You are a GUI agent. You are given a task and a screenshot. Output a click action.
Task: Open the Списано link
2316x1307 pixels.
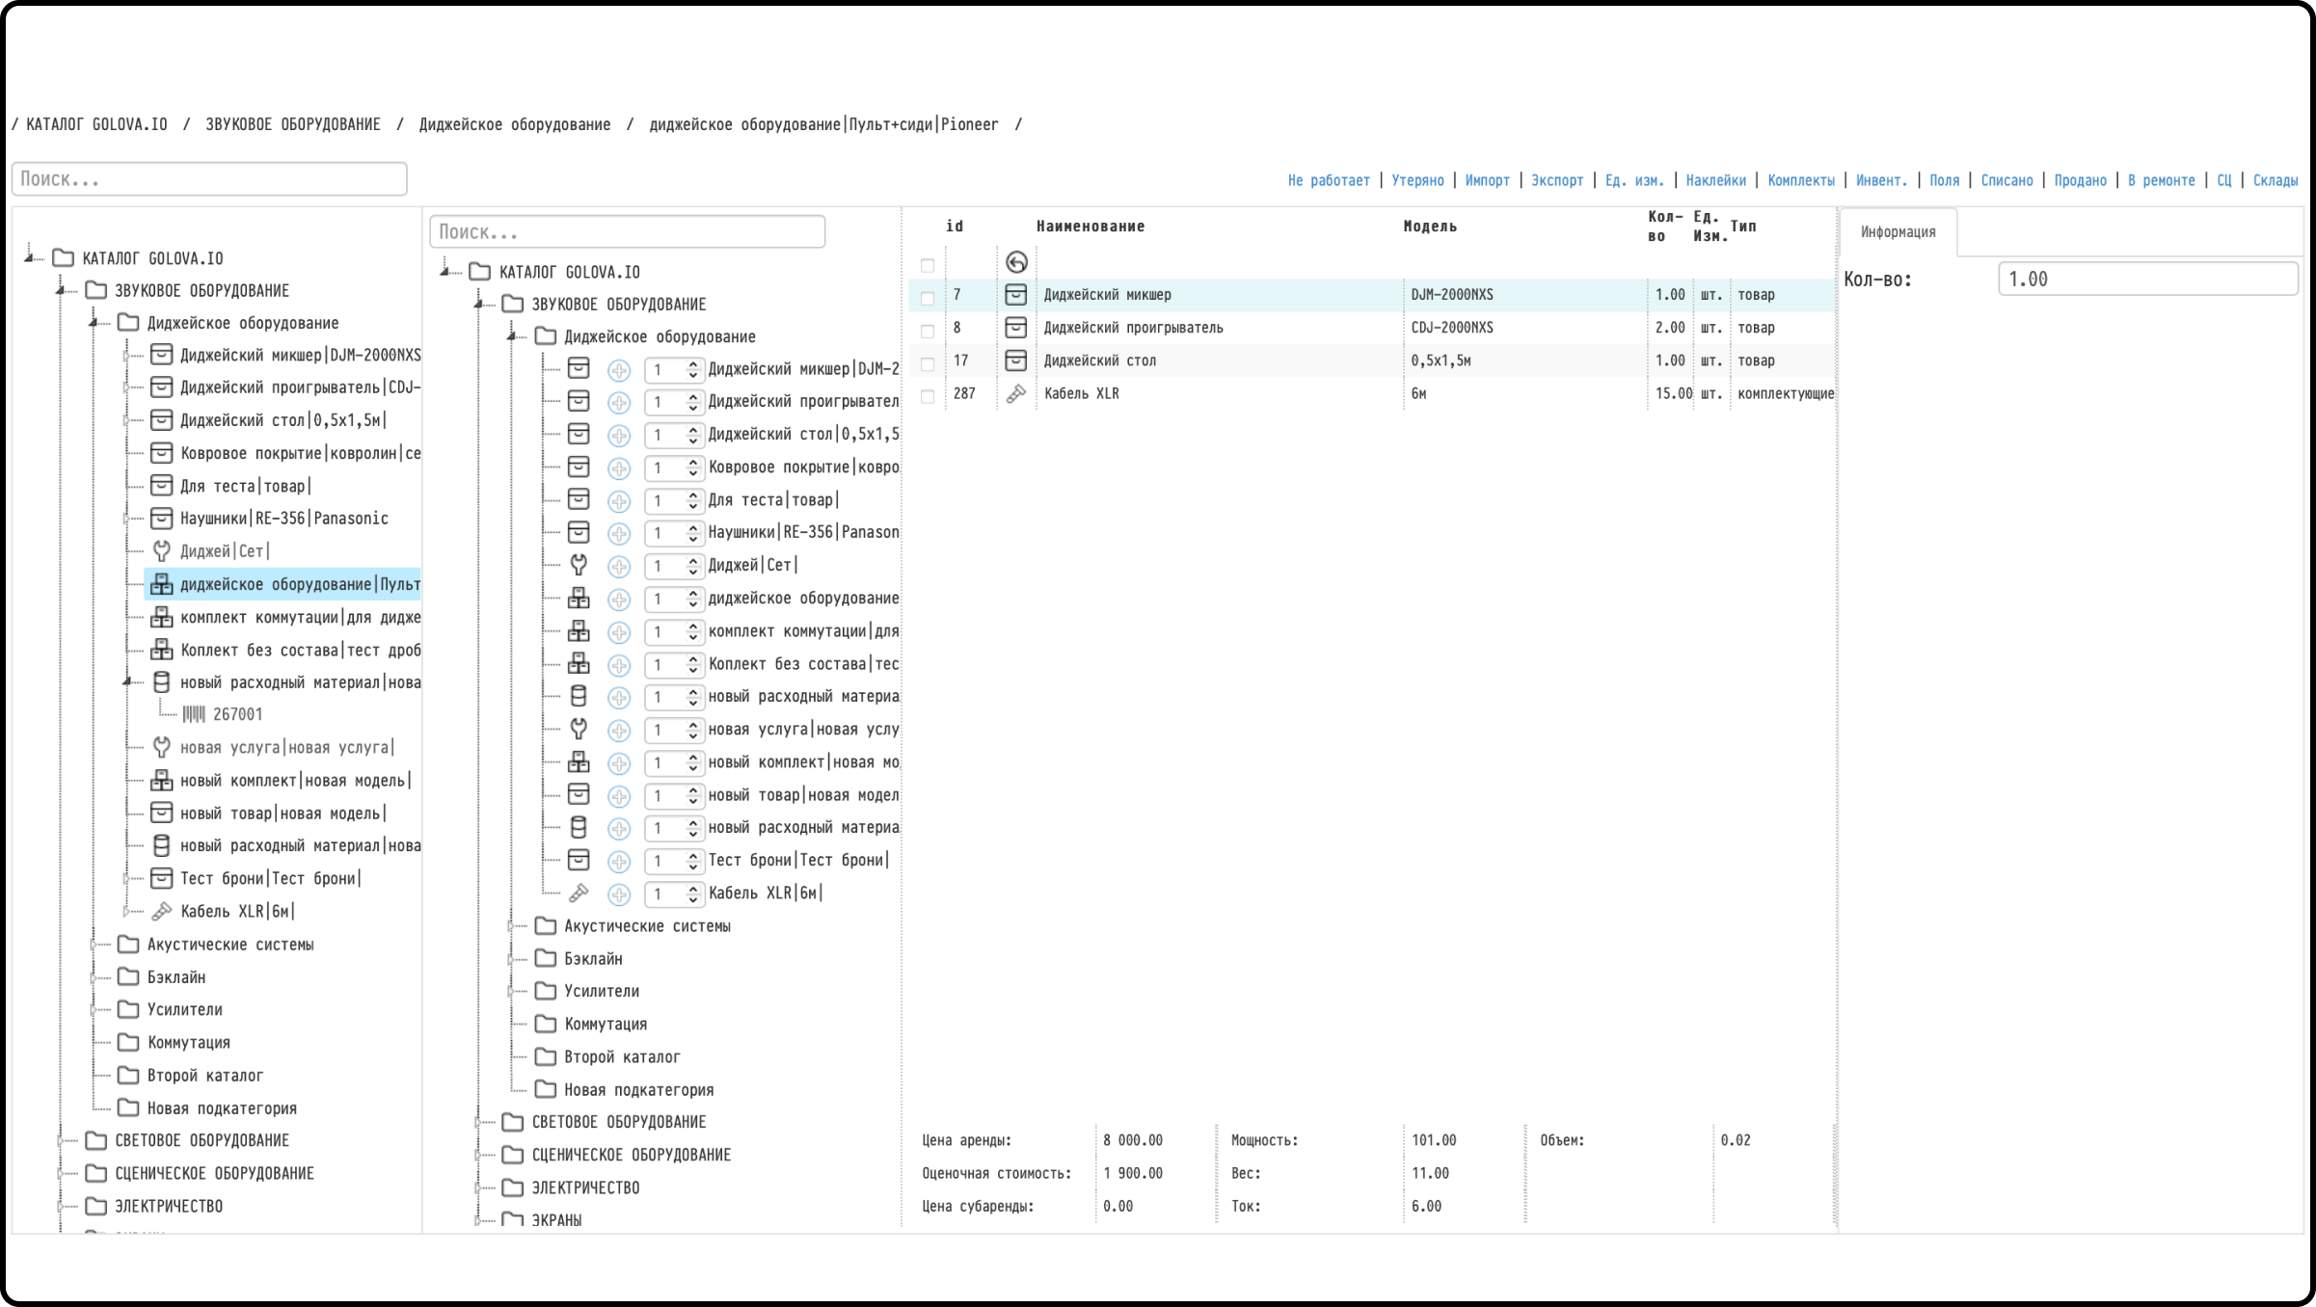[x=2006, y=180]
